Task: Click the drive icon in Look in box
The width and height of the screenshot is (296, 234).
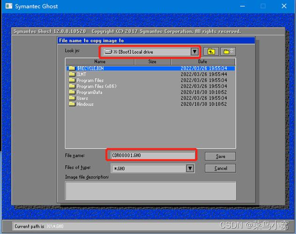Action: (108, 52)
